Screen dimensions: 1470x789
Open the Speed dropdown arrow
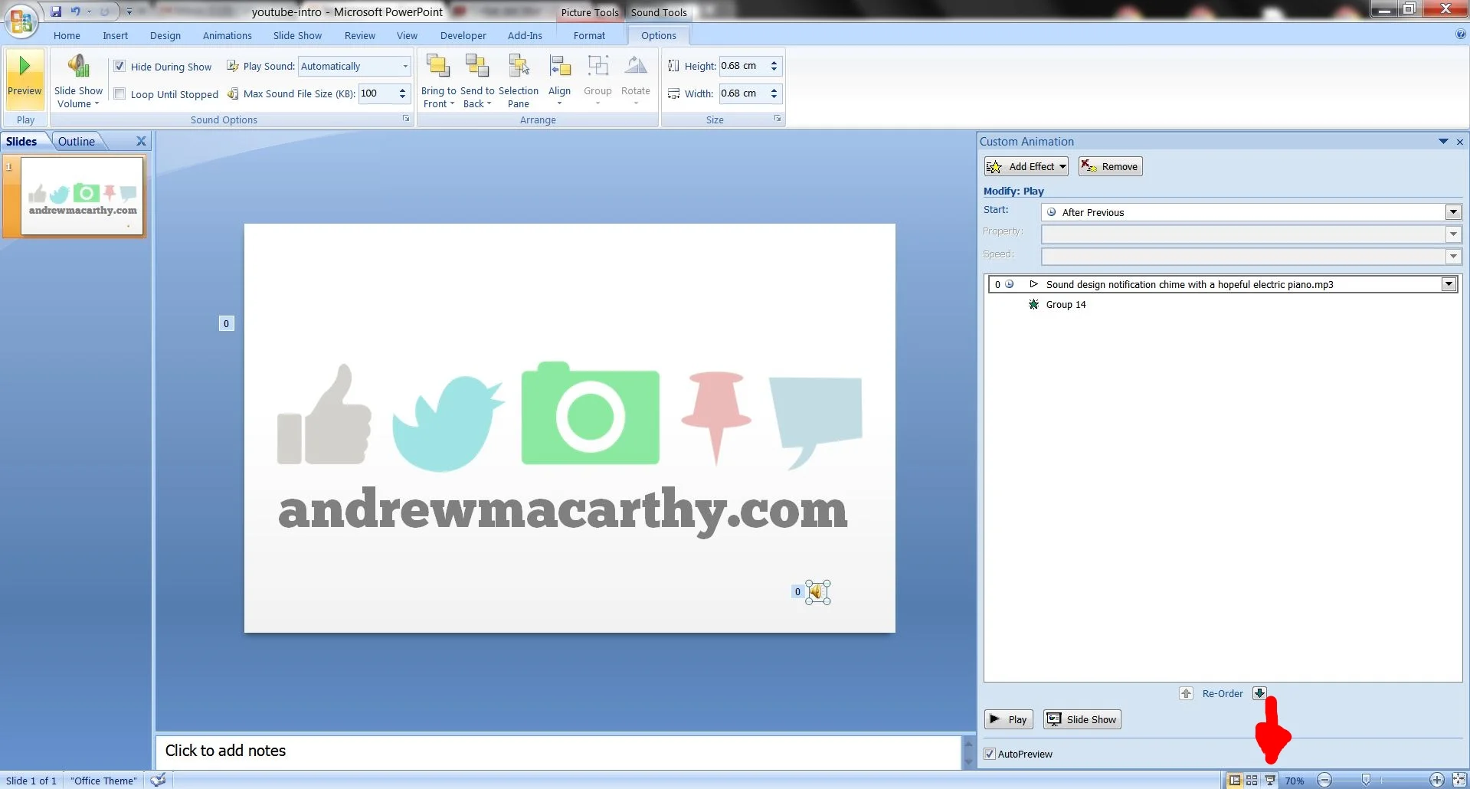[1453, 256]
